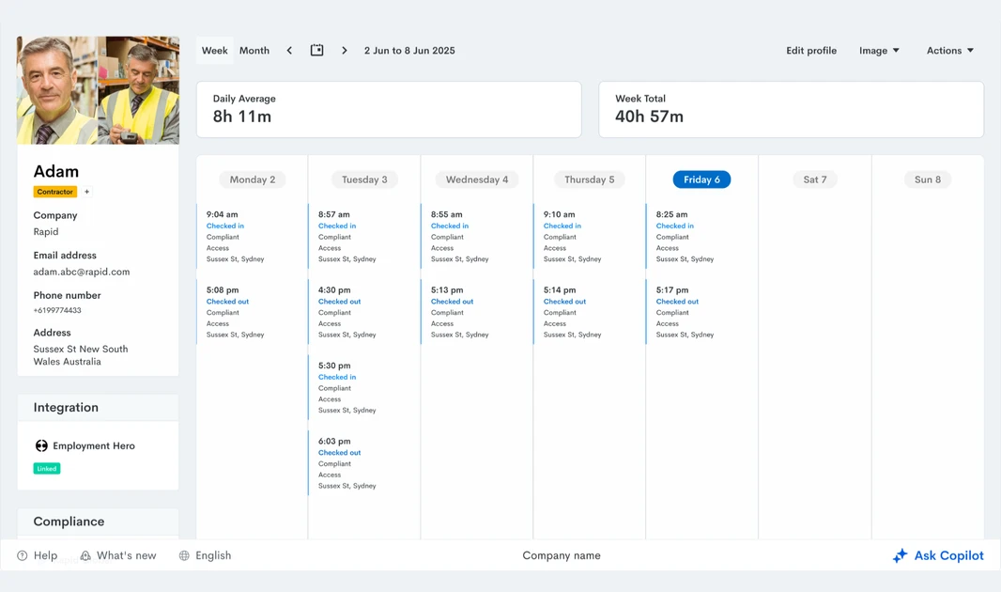Viewport: 1001px width, 592px height.
Task: Select the Tuesday 3 day header
Action: point(364,179)
